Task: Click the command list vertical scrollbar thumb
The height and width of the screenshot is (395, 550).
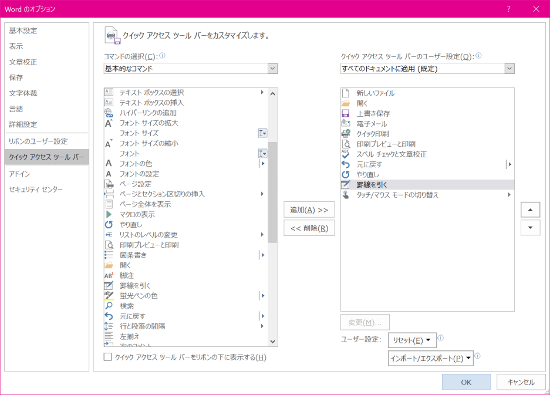Action: 272,193
